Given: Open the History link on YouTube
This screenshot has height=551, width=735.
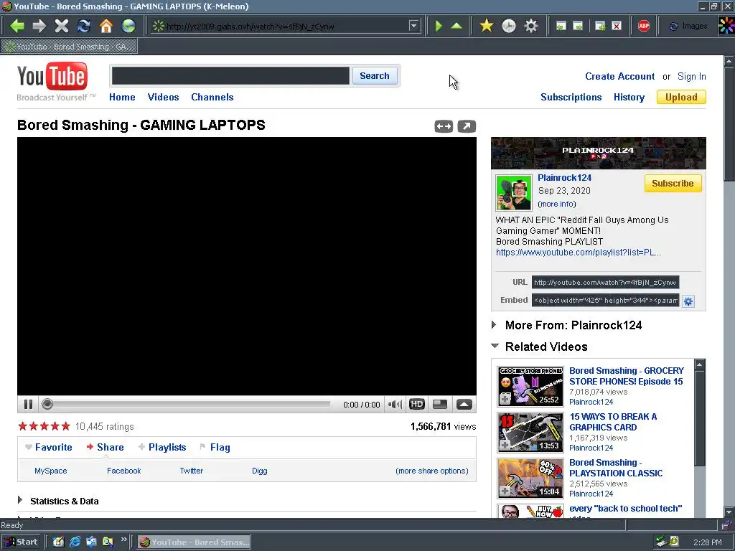Looking at the screenshot, I should 629,97.
